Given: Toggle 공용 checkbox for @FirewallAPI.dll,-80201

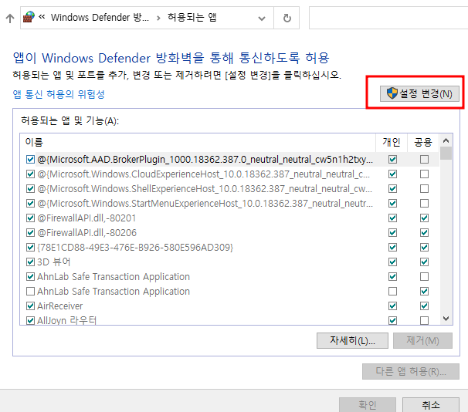Looking at the screenshot, I should point(424,218).
